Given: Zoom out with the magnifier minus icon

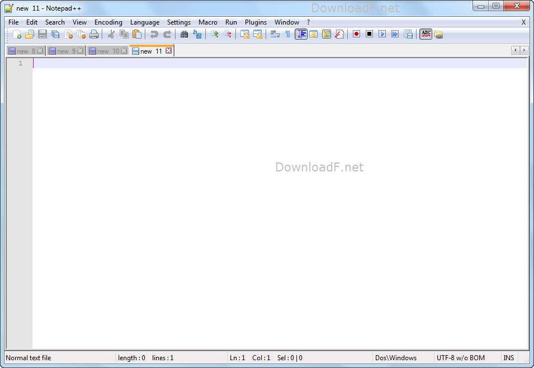Looking at the screenshot, I should point(227,34).
